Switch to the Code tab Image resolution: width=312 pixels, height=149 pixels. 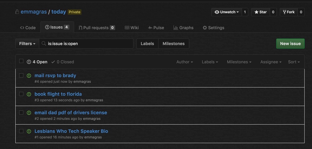[28, 28]
